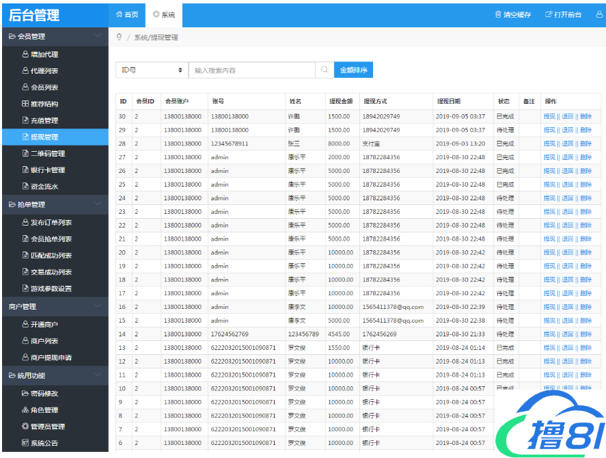Click 删除 for record ID 30
Screen dimensions: 606x458
[586, 117]
